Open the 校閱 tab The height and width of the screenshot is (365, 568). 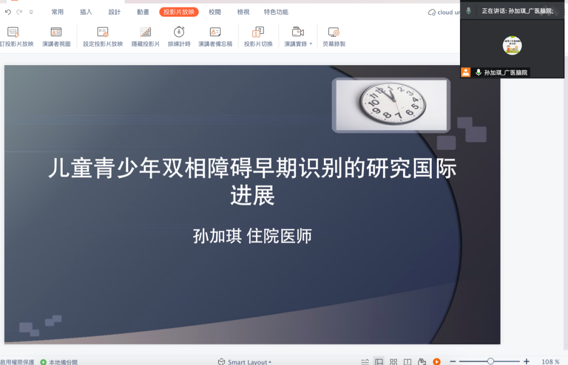(215, 12)
